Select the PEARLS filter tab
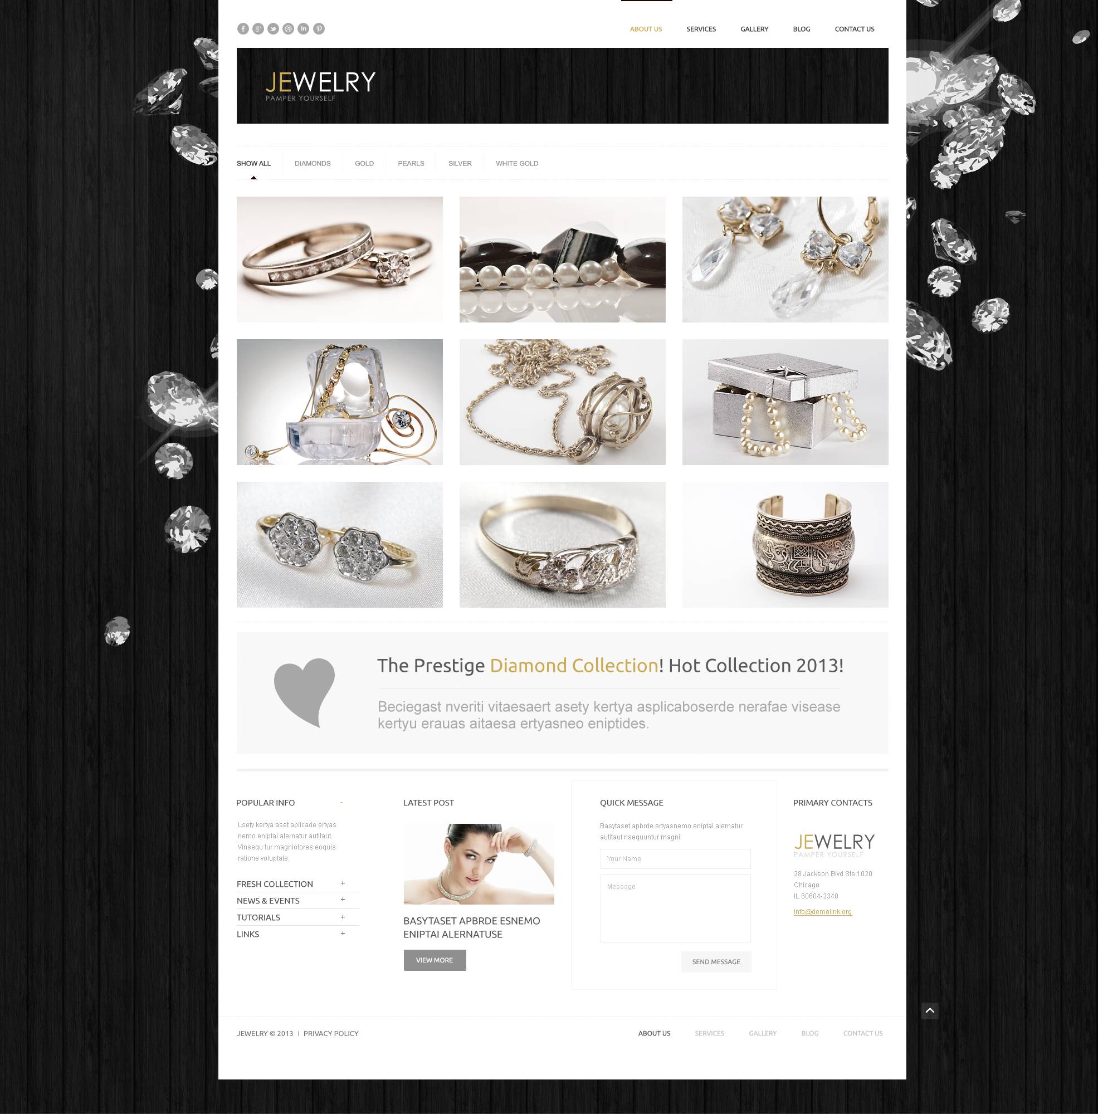 point(410,163)
